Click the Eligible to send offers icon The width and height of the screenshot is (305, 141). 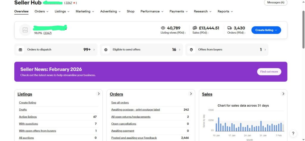point(105,50)
